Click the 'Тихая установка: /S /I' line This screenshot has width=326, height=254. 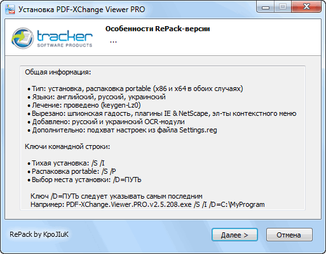tap(66, 163)
